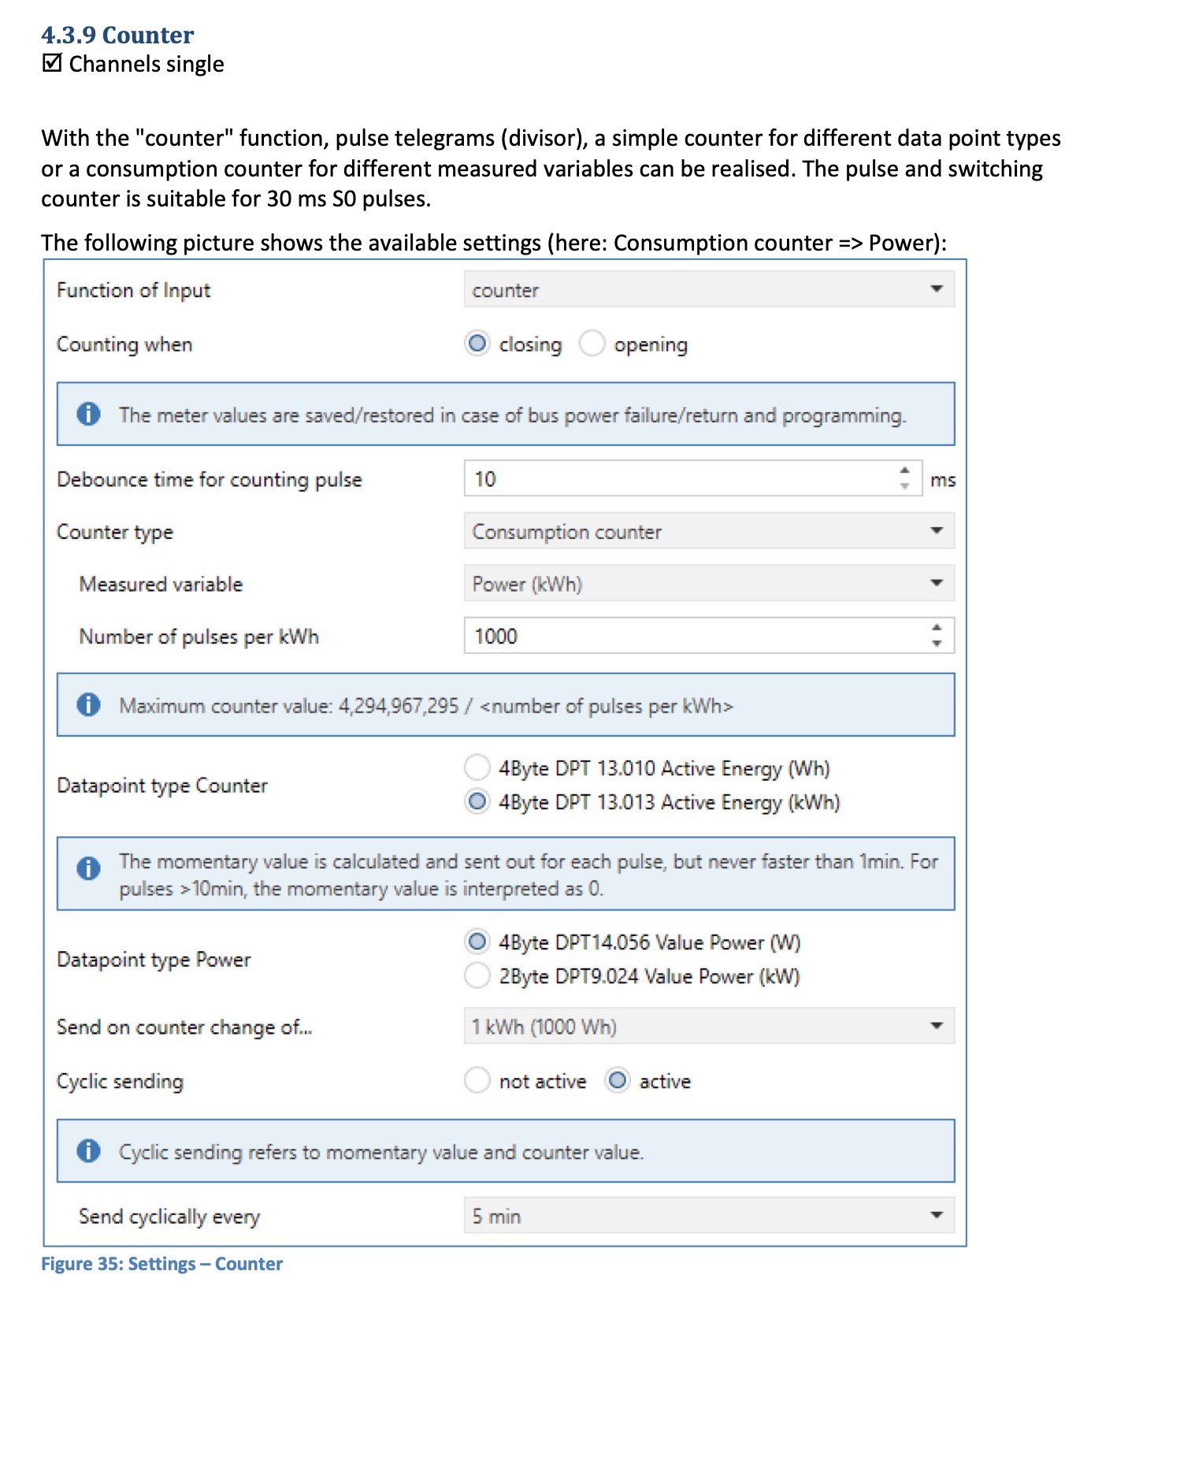Select the "opening" counting option
Image resolution: width=1180 pixels, height=1464 pixels.
(x=592, y=344)
